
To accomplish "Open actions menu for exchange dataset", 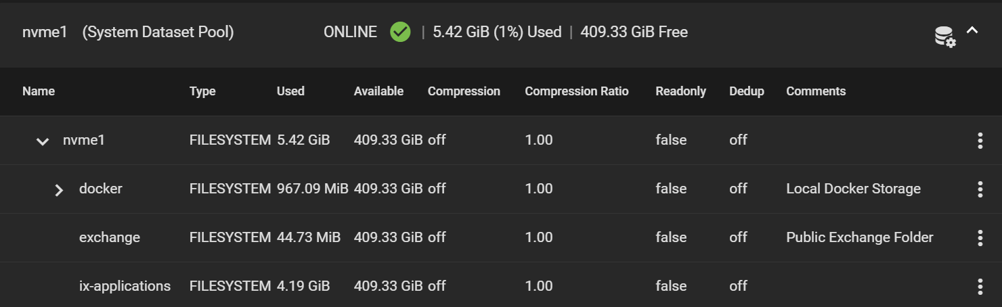I will [980, 238].
